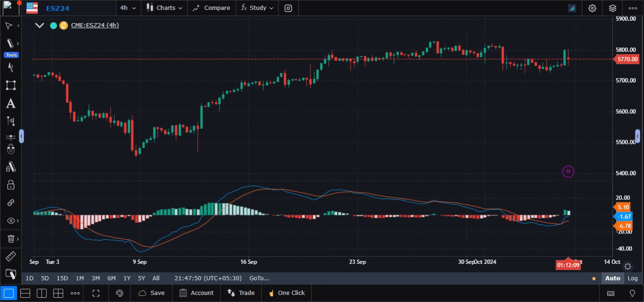
Task: Open the Charts type dropdown
Action: click(164, 8)
